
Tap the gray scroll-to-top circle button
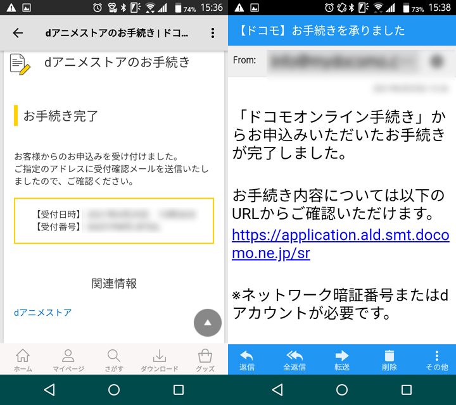[207, 323]
